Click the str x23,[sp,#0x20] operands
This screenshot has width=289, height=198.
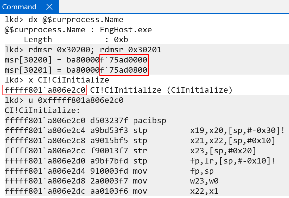[x=223, y=151]
